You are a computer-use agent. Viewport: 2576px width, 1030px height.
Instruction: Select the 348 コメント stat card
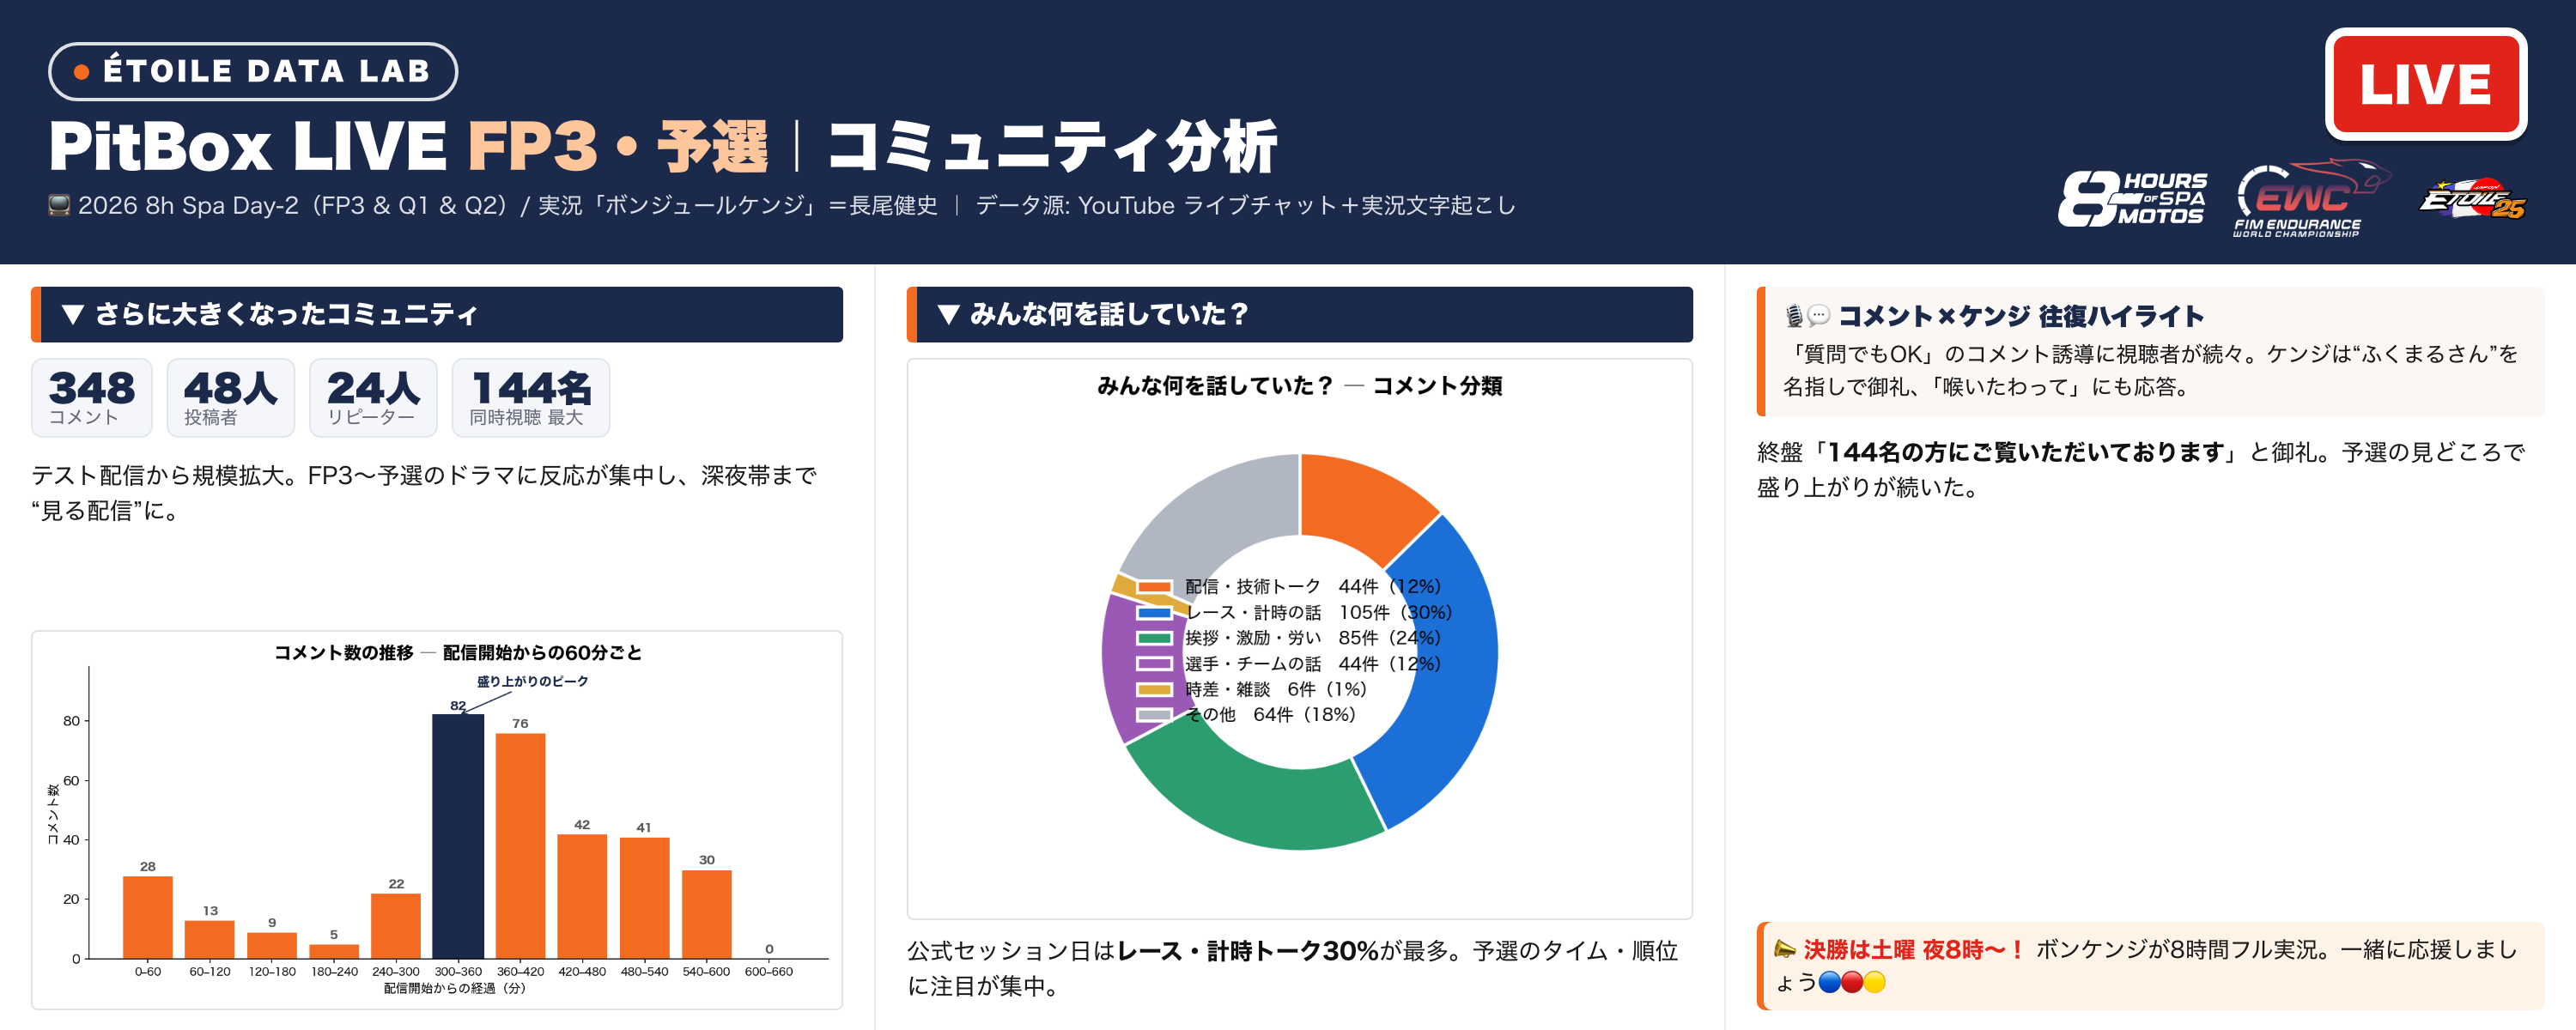coord(92,397)
